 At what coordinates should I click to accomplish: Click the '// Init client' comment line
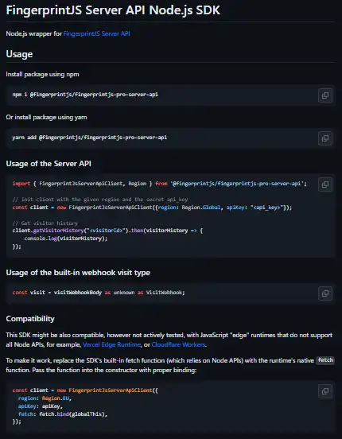click(100, 200)
